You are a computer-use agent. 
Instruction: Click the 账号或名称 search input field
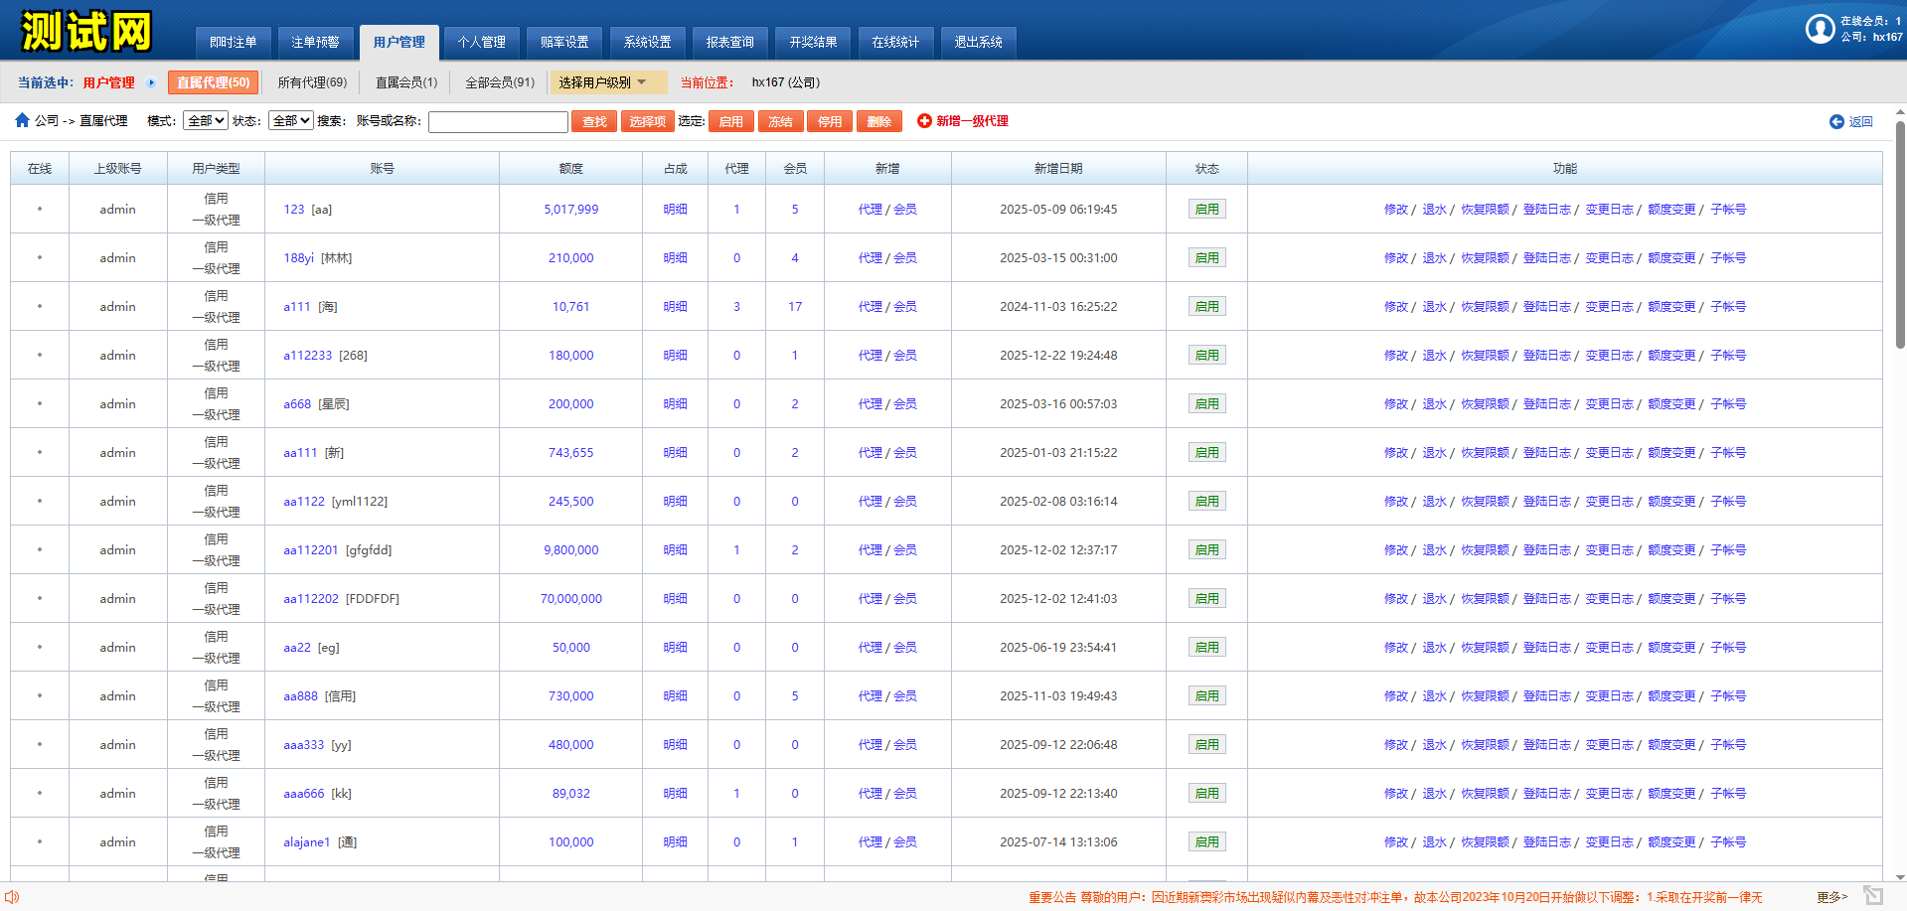click(x=498, y=121)
